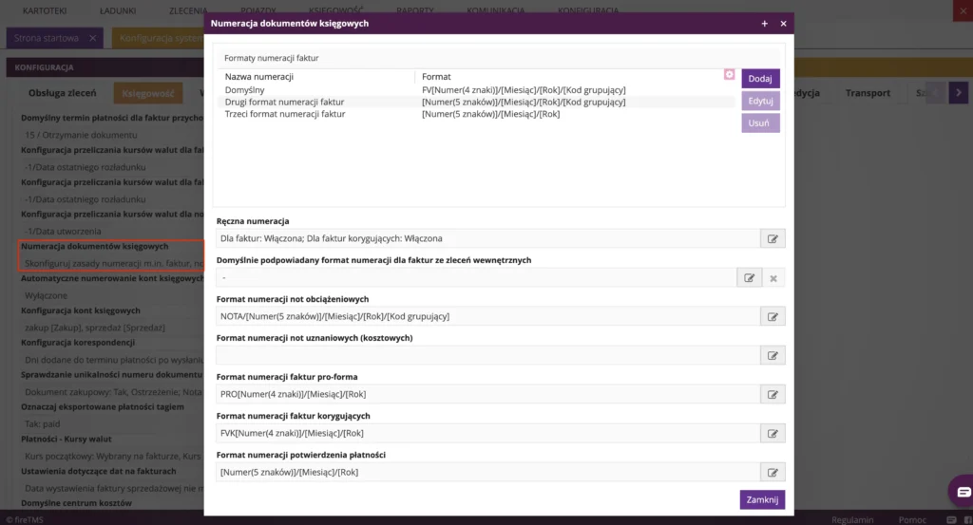Viewport: 973px width, 525px height.
Task: Select Drugi format numeracji faktur row
Action: [x=476, y=102]
